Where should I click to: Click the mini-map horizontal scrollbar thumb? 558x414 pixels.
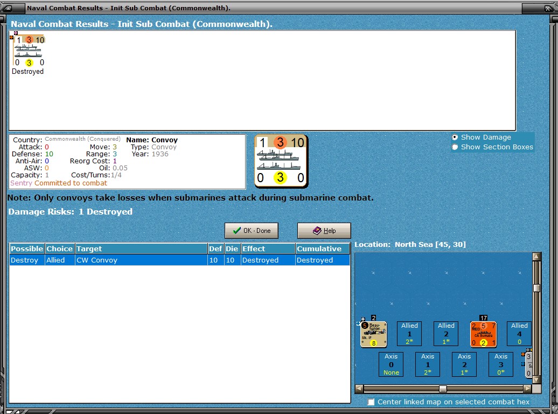point(443,389)
